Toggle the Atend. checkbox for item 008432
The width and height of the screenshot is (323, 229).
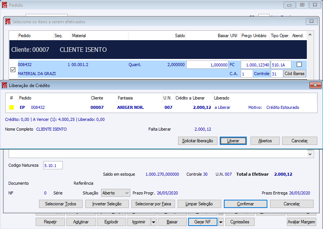tap(299, 65)
